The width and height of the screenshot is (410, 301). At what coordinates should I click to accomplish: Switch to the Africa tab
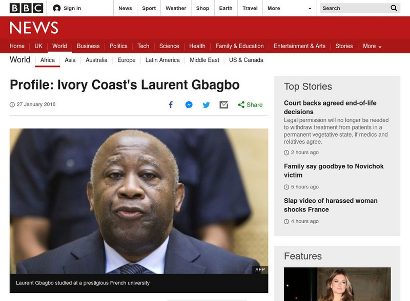pos(48,60)
